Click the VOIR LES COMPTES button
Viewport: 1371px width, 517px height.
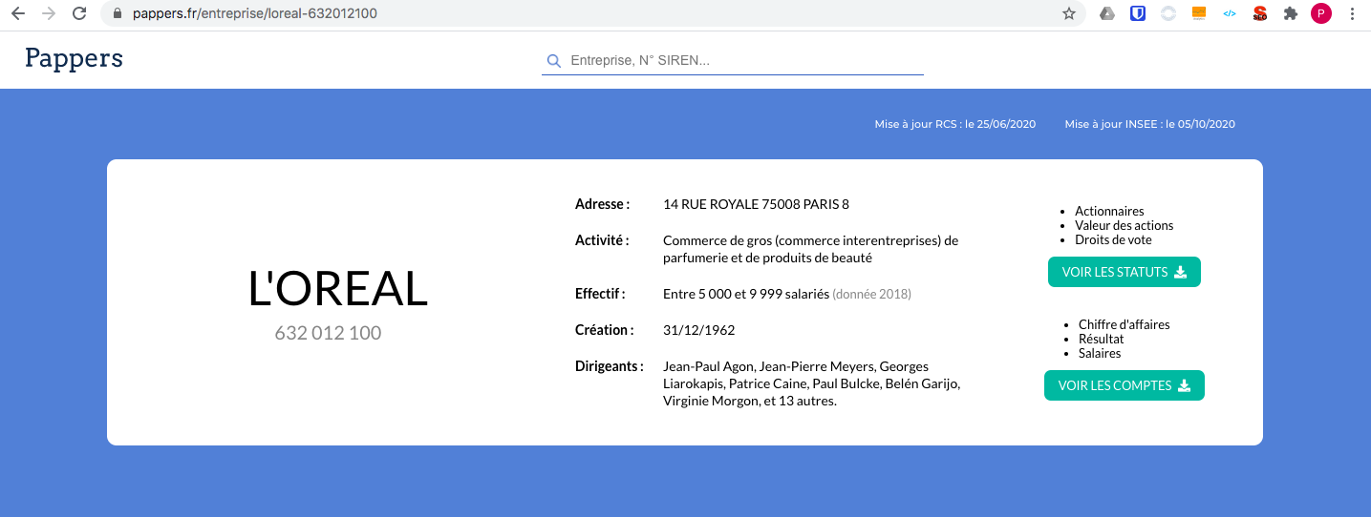coord(1125,385)
